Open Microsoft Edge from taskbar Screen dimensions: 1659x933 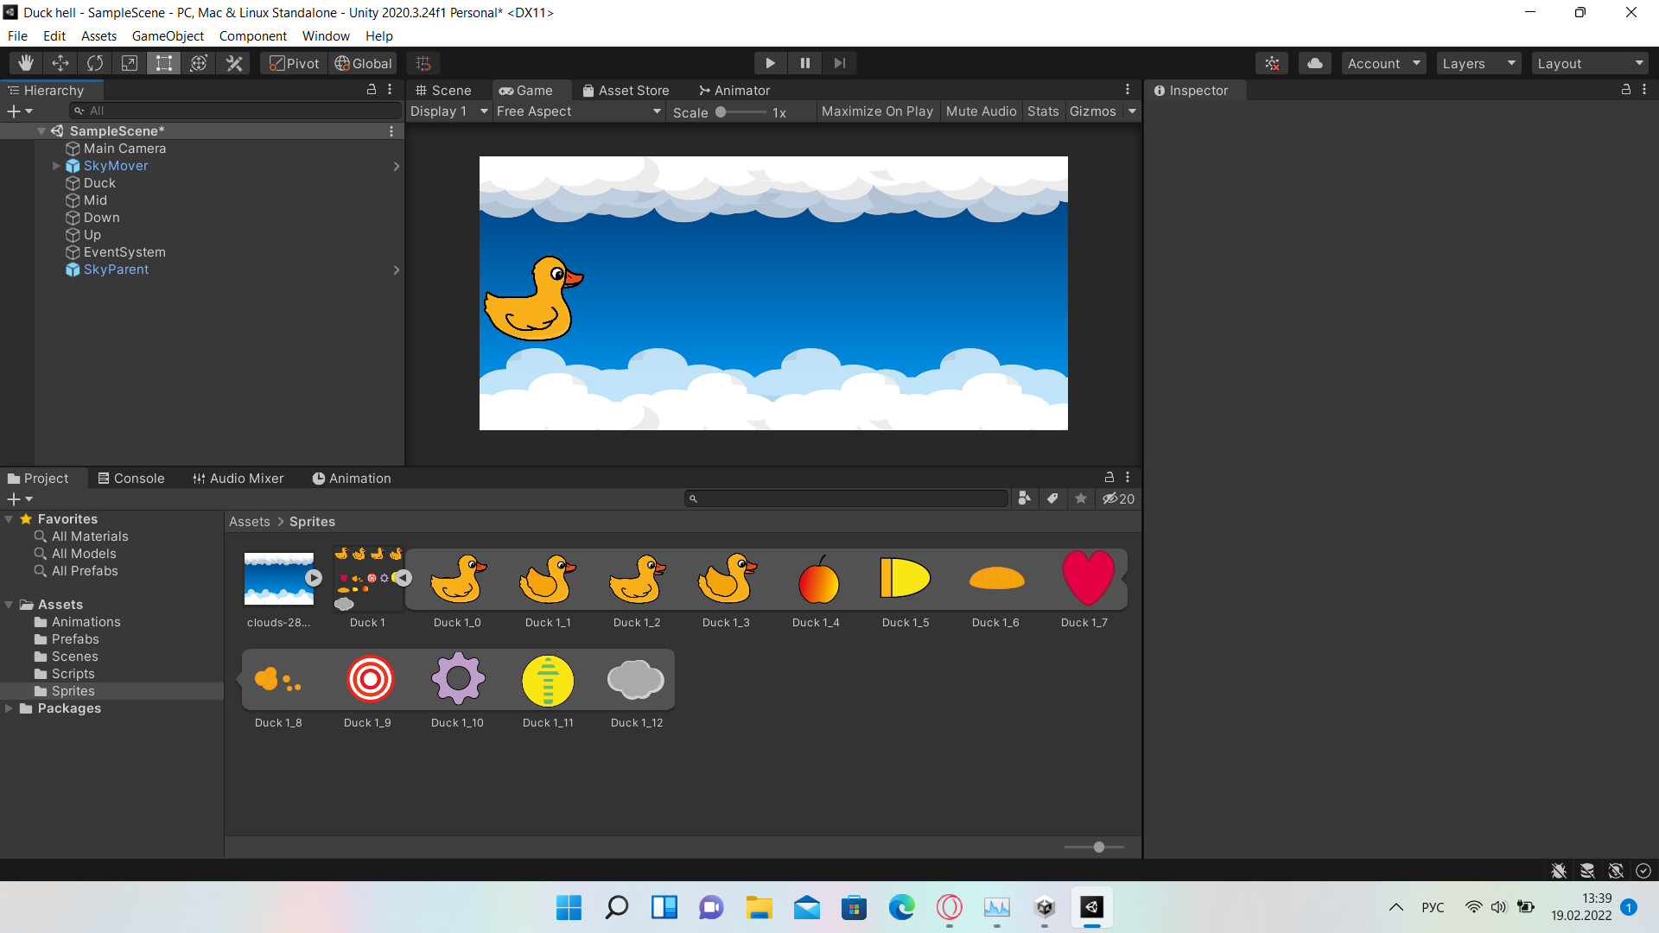[901, 907]
